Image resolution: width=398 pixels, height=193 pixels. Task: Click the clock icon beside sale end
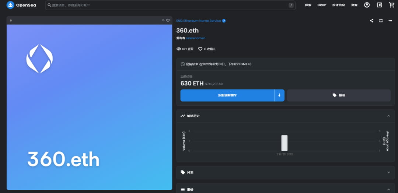tap(182, 64)
